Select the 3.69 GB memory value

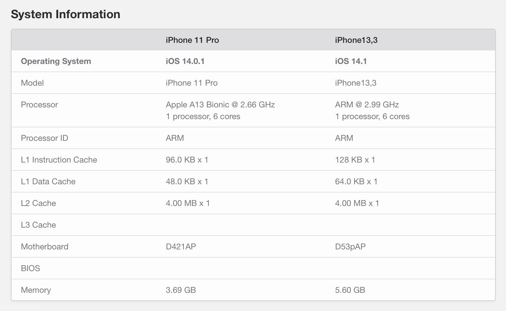pyautogui.click(x=181, y=290)
